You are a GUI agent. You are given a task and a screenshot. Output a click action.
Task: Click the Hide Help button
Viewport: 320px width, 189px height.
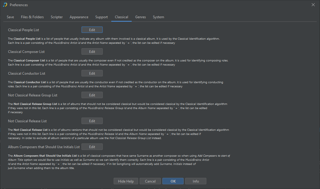click(x=126, y=181)
